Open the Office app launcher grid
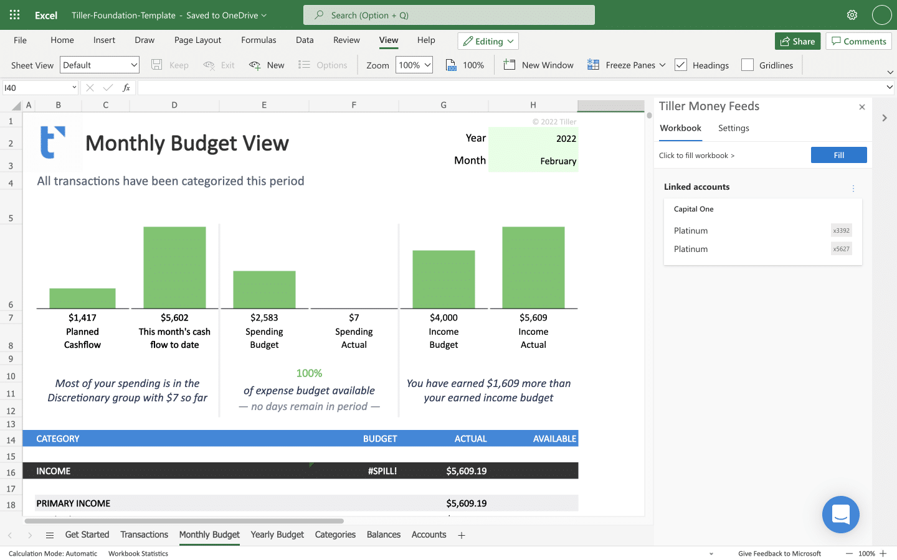The image size is (897, 560). (15, 15)
